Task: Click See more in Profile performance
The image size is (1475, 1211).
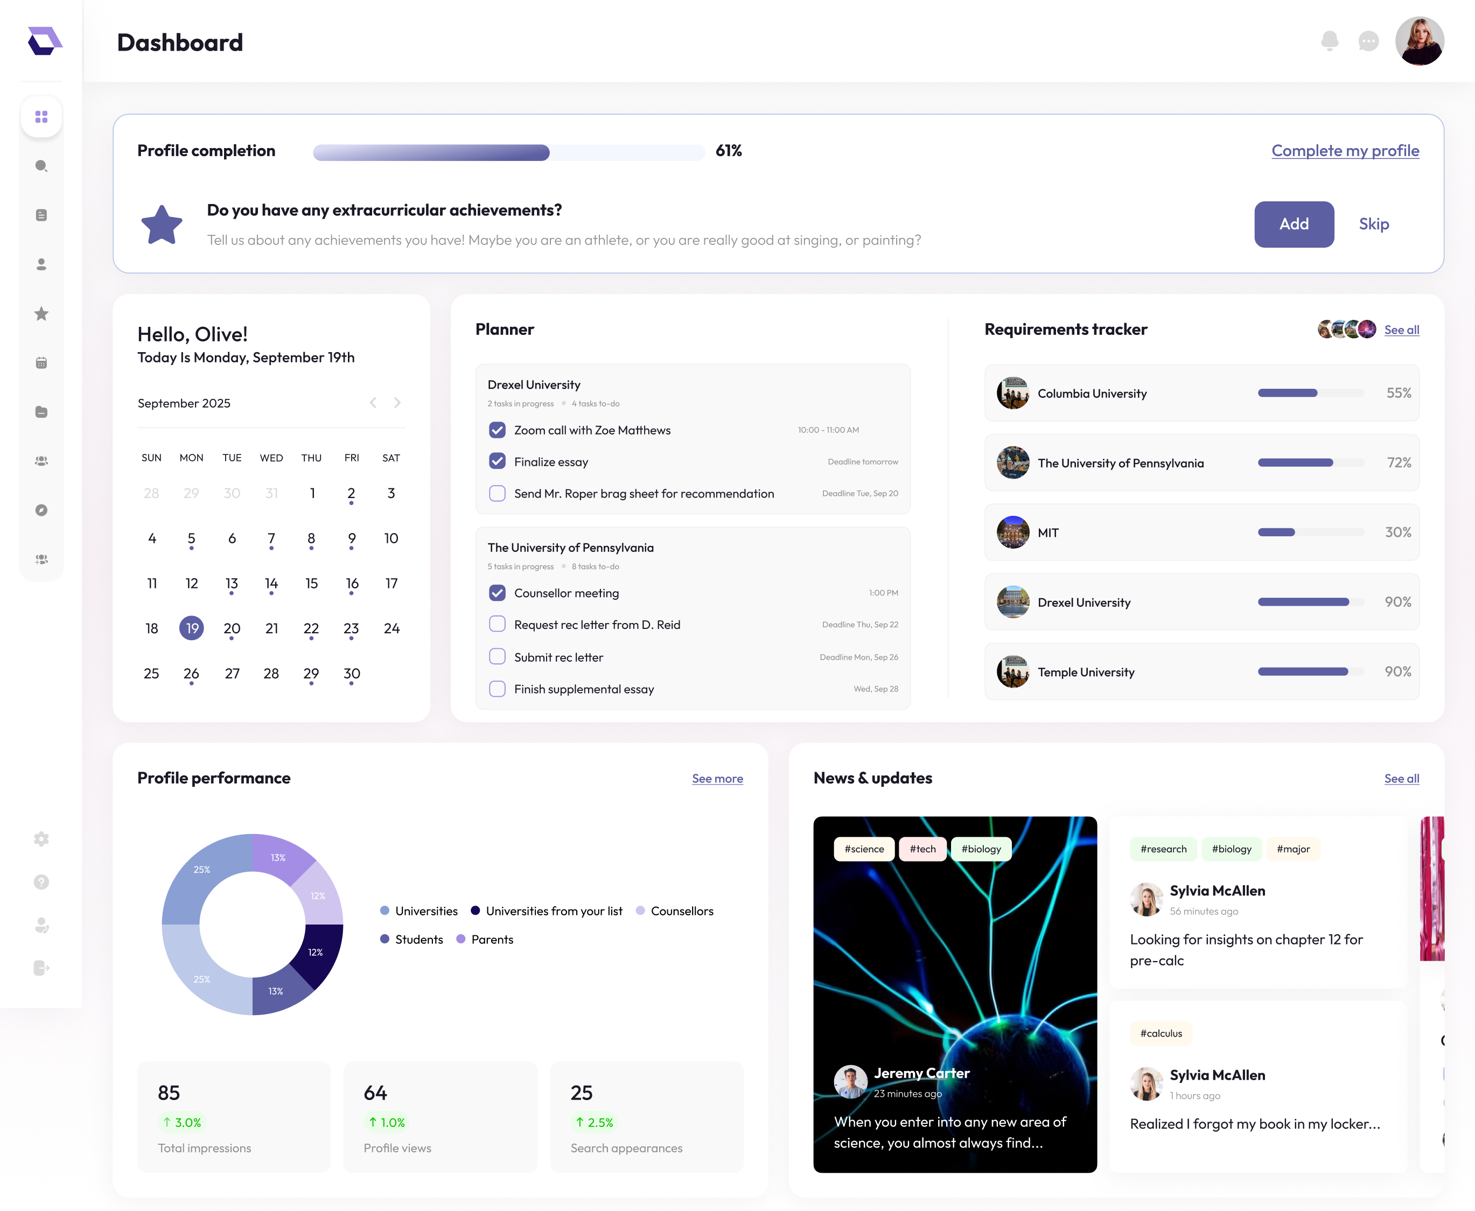Action: [717, 779]
